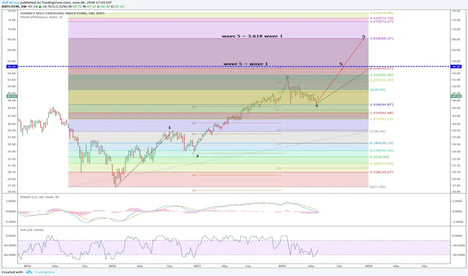
Task: Click the blue 56.20 price tag on left axis
Action: [x=12, y=67]
